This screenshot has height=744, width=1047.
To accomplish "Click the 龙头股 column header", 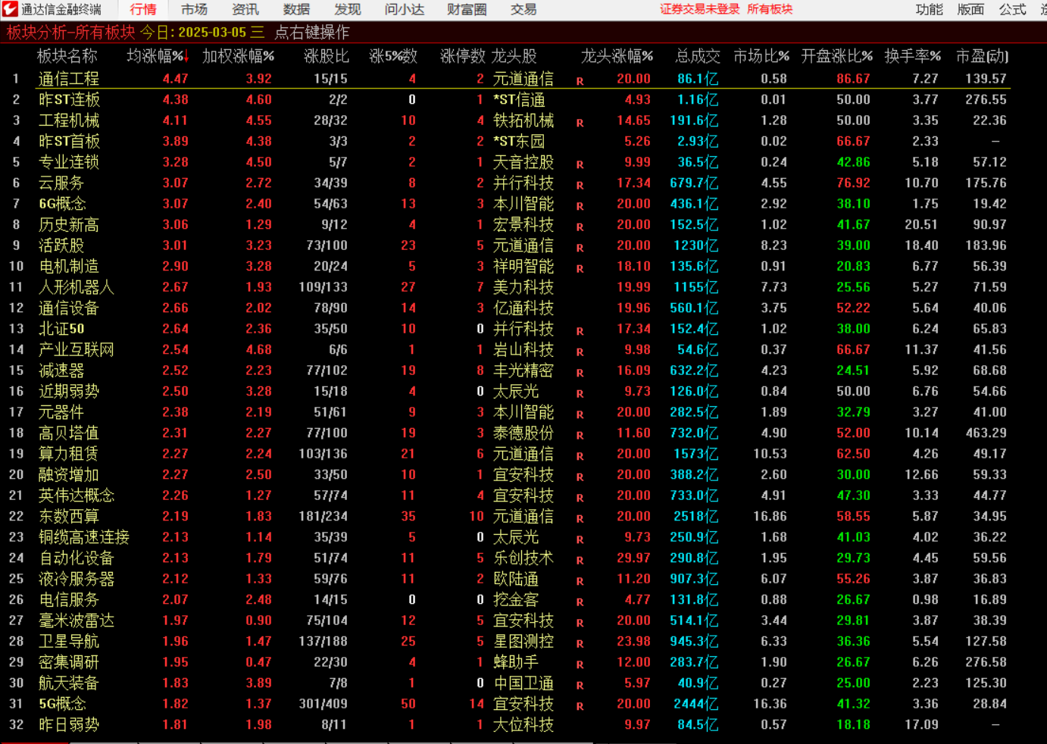I will [514, 56].
